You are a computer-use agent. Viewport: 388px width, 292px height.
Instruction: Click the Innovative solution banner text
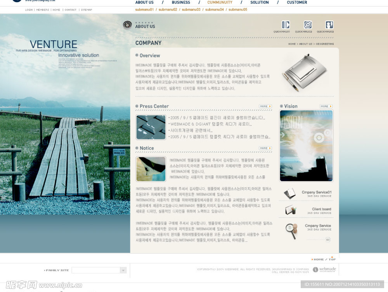point(79,55)
